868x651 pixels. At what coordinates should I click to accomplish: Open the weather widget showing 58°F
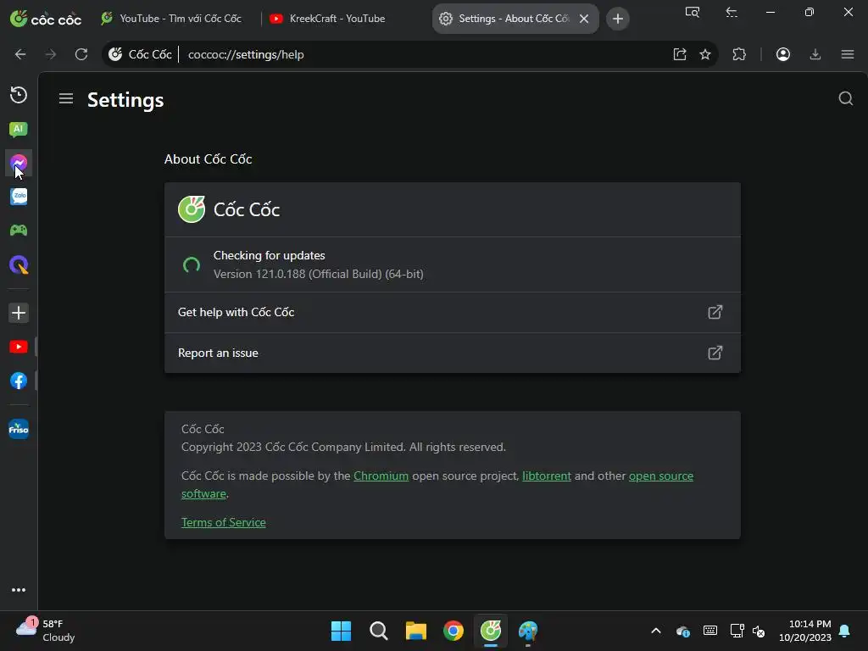click(46, 630)
